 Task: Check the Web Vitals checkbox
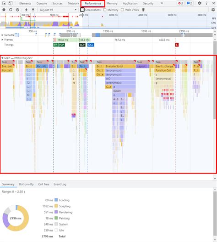pos(122,10)
